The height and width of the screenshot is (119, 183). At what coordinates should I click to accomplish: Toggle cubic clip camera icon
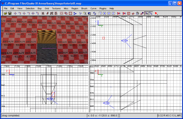tap(89, 13)
